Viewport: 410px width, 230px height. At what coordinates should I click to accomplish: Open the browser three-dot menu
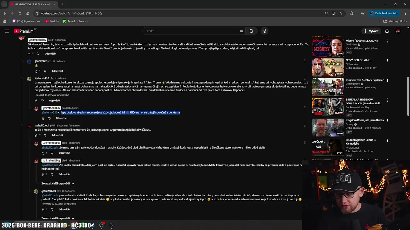pyautogui.click(x=405, y=13)
